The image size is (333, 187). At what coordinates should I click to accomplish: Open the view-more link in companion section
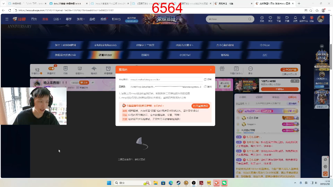159,106
